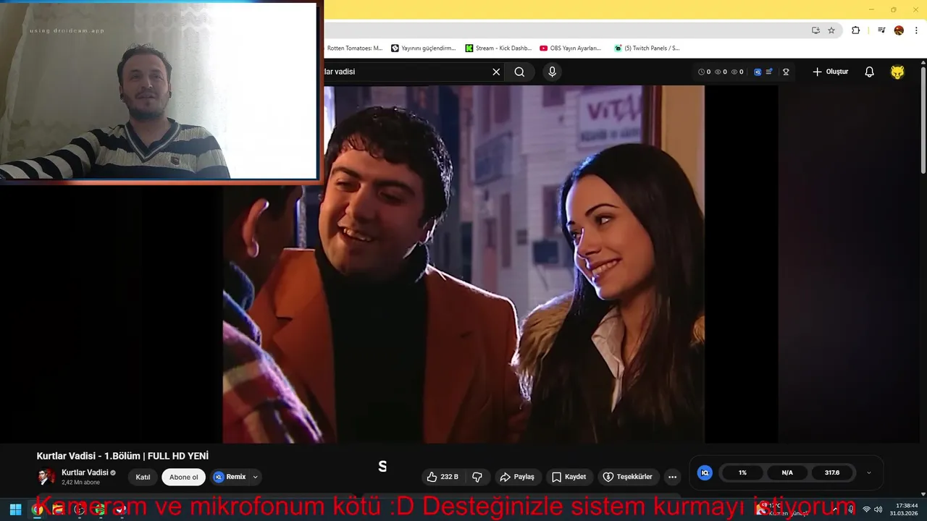The height and width of the screenshot is (521, 927).
Task: Open the YouTube account avatar menu
Action: (x=897, y=72)
